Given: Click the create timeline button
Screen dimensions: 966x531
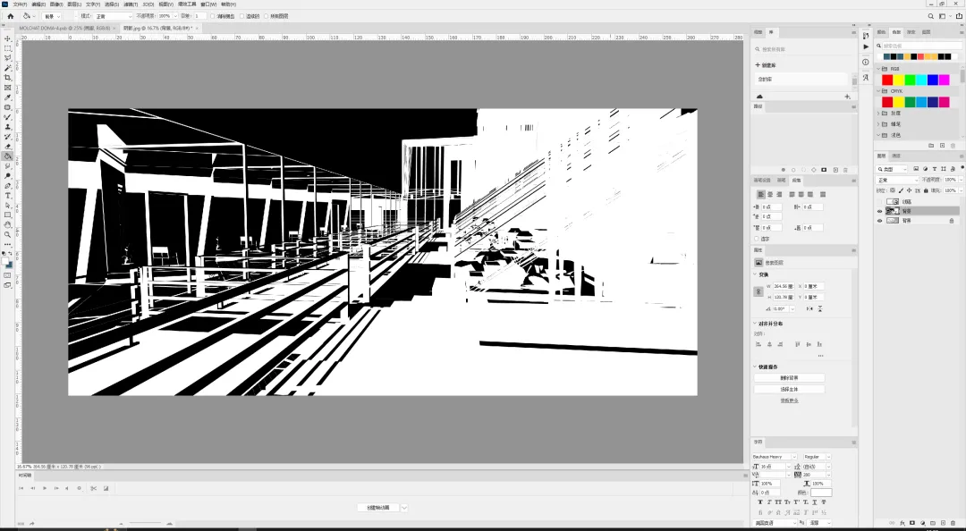Looking at the screenshot, I should pyautogui.click(x=378, y=508).
